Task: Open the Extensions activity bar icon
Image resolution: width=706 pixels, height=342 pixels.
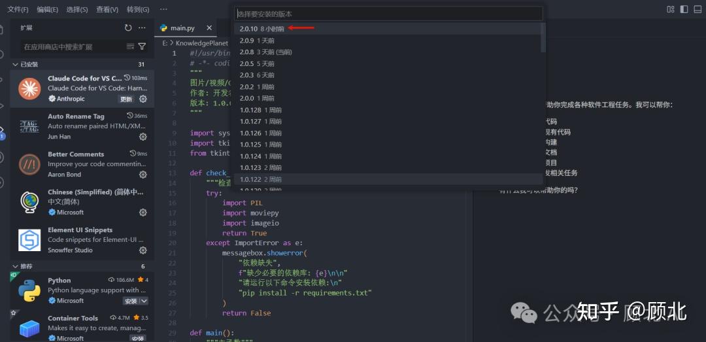Action: (x=2, y=131)
